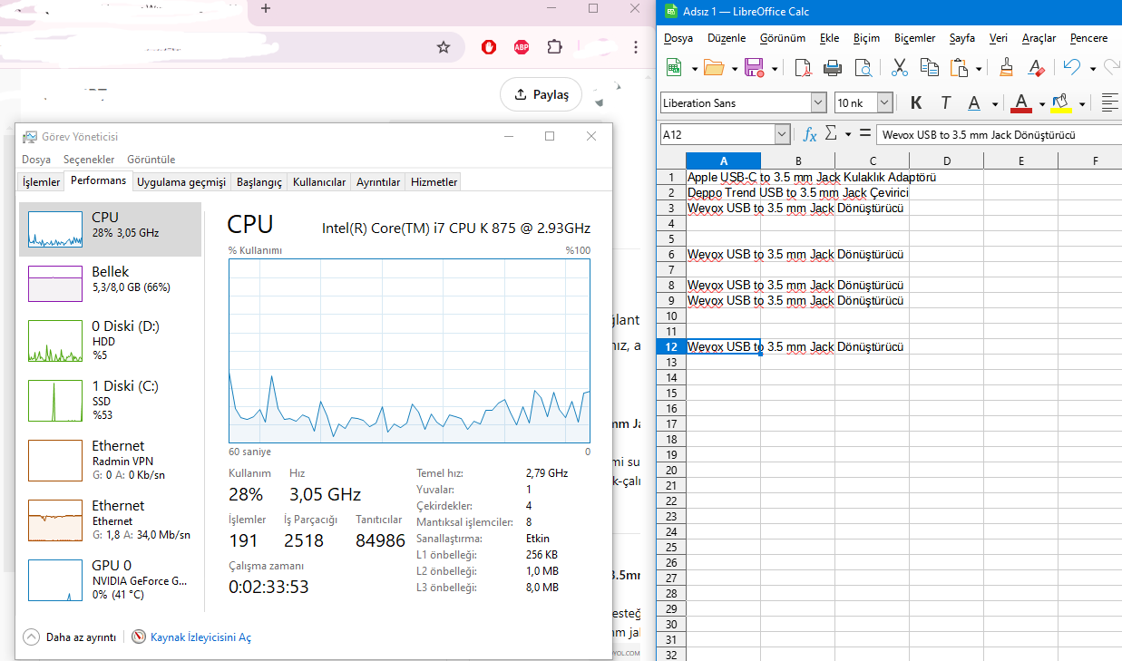
Task: Open the font color dropdown arrow
Action: pos(1041,103)
